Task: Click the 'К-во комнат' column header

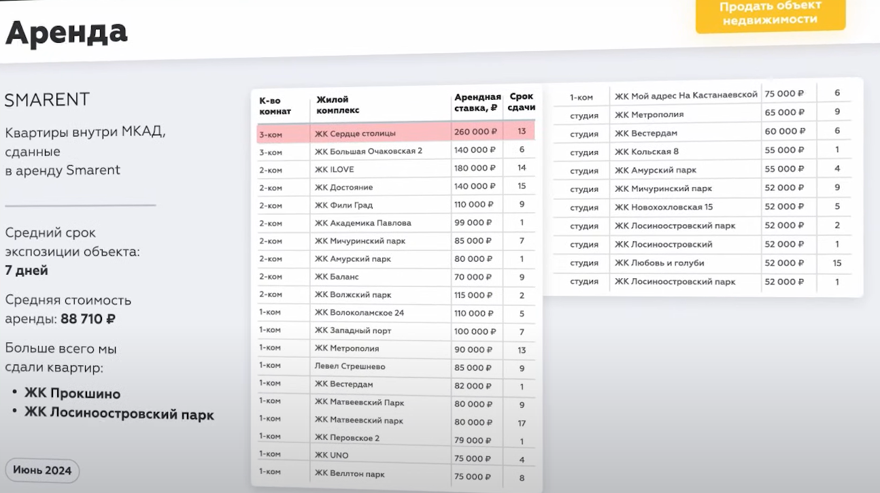Action: click(x=275, y=105)
